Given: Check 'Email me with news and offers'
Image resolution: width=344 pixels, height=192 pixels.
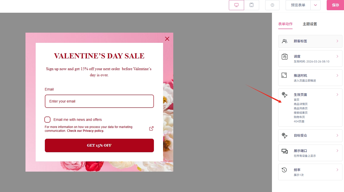Looking at the screenshot, I should 47,120.
